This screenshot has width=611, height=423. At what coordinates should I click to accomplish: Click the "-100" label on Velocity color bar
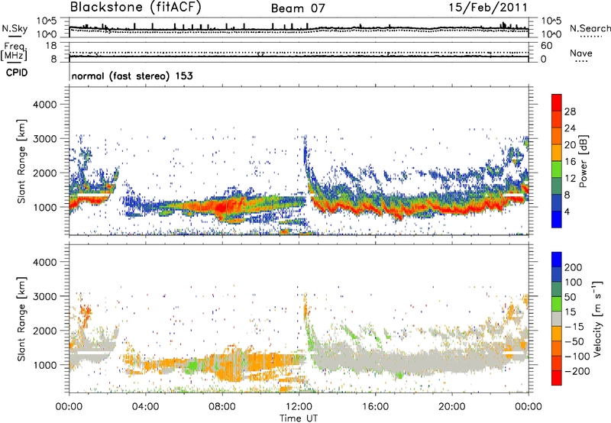(577, 357)
